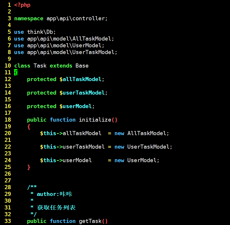Click the highlighted cursor brace on line 11
This screenshot has width=230, height=225.
[x=16, y=72]
